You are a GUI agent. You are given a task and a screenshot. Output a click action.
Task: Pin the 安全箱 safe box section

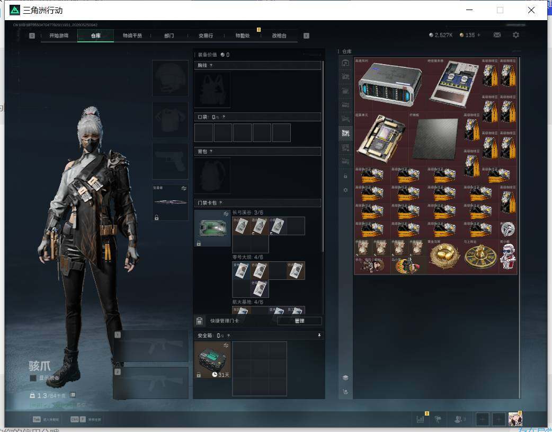(x=319, y=336)
